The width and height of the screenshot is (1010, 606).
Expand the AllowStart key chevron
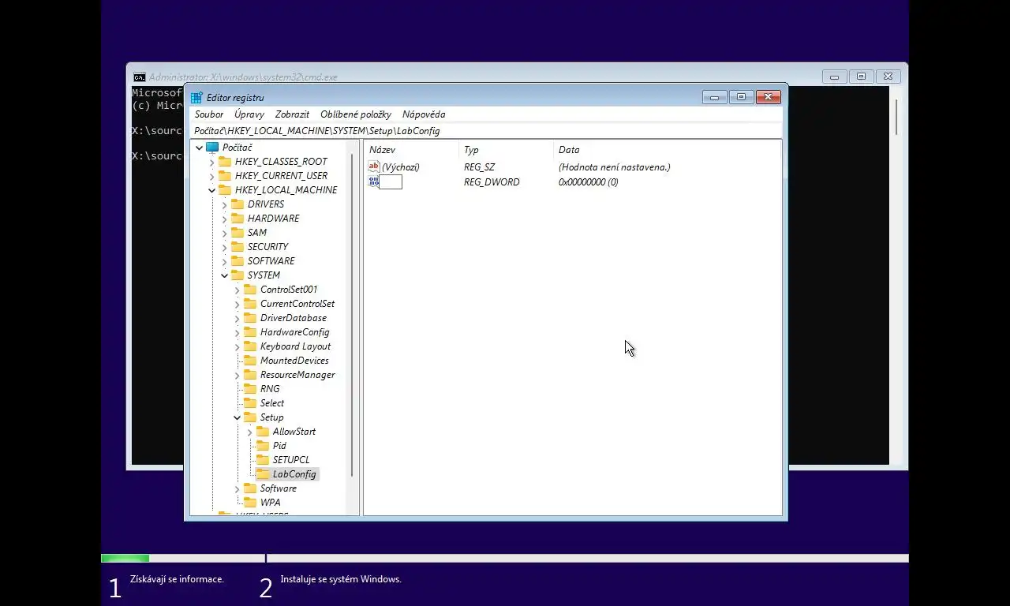click(x=249, y=432)
